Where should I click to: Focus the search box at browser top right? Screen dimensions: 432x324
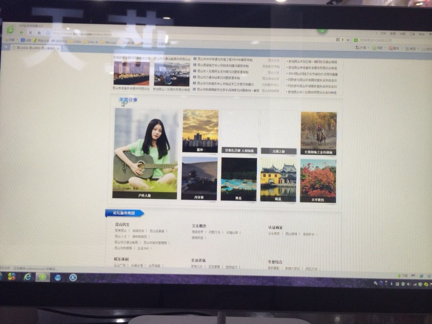pos(394,40)
